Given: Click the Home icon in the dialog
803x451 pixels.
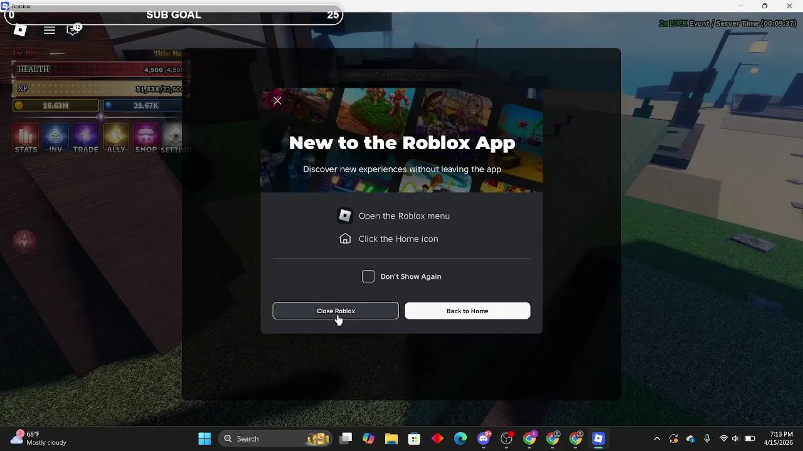Looking at the screenshot, I should 345,239.
